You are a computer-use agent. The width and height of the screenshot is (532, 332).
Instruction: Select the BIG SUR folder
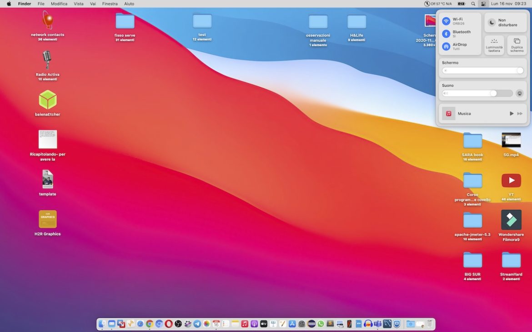coord(472,260)
